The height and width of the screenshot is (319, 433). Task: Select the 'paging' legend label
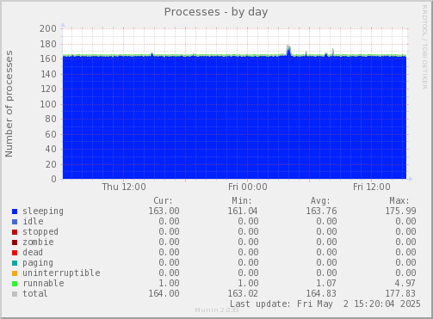(x=38, y=263)
